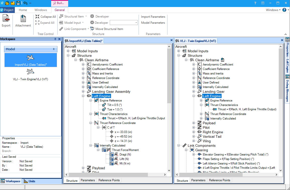Viewport: 290px width, 190px height.
Task: Open the Parameters tab in left pane
Action: pyautogui.click(x=88, y=180)
